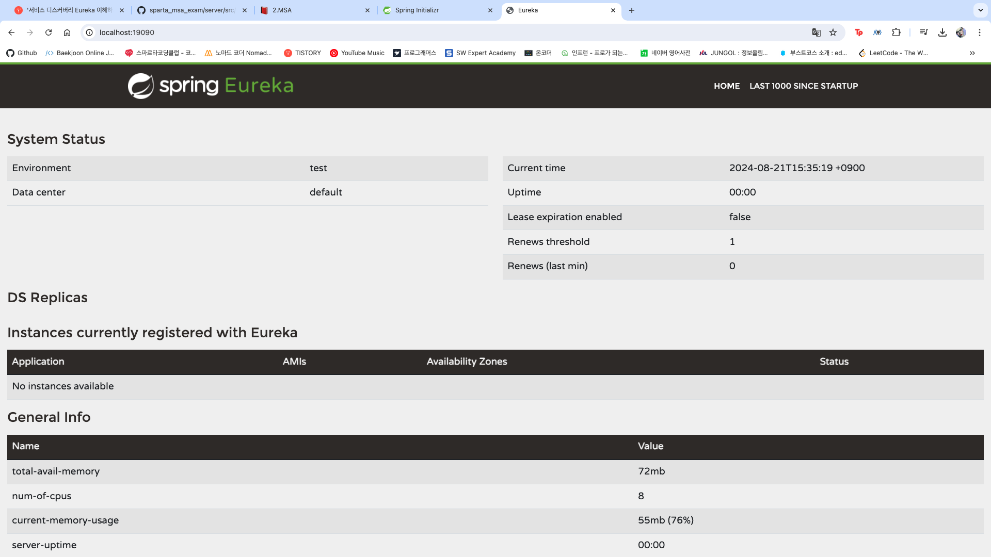Open the media control icon in toolbar
Viewport: 991px width, 557px height.
tap(924, 32)
